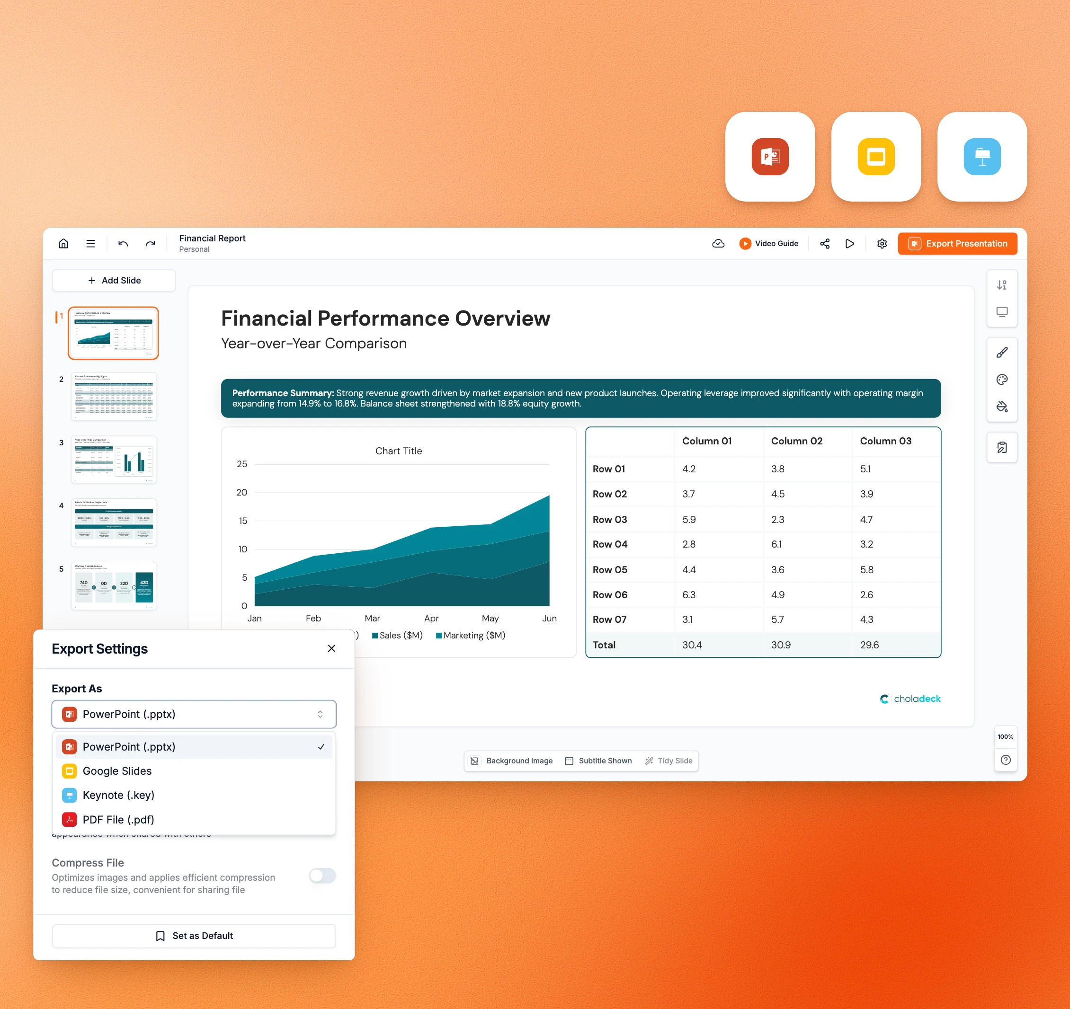Toggle Subtitle Shown option
This screenshot has width=1070, height=1009.
598,761
